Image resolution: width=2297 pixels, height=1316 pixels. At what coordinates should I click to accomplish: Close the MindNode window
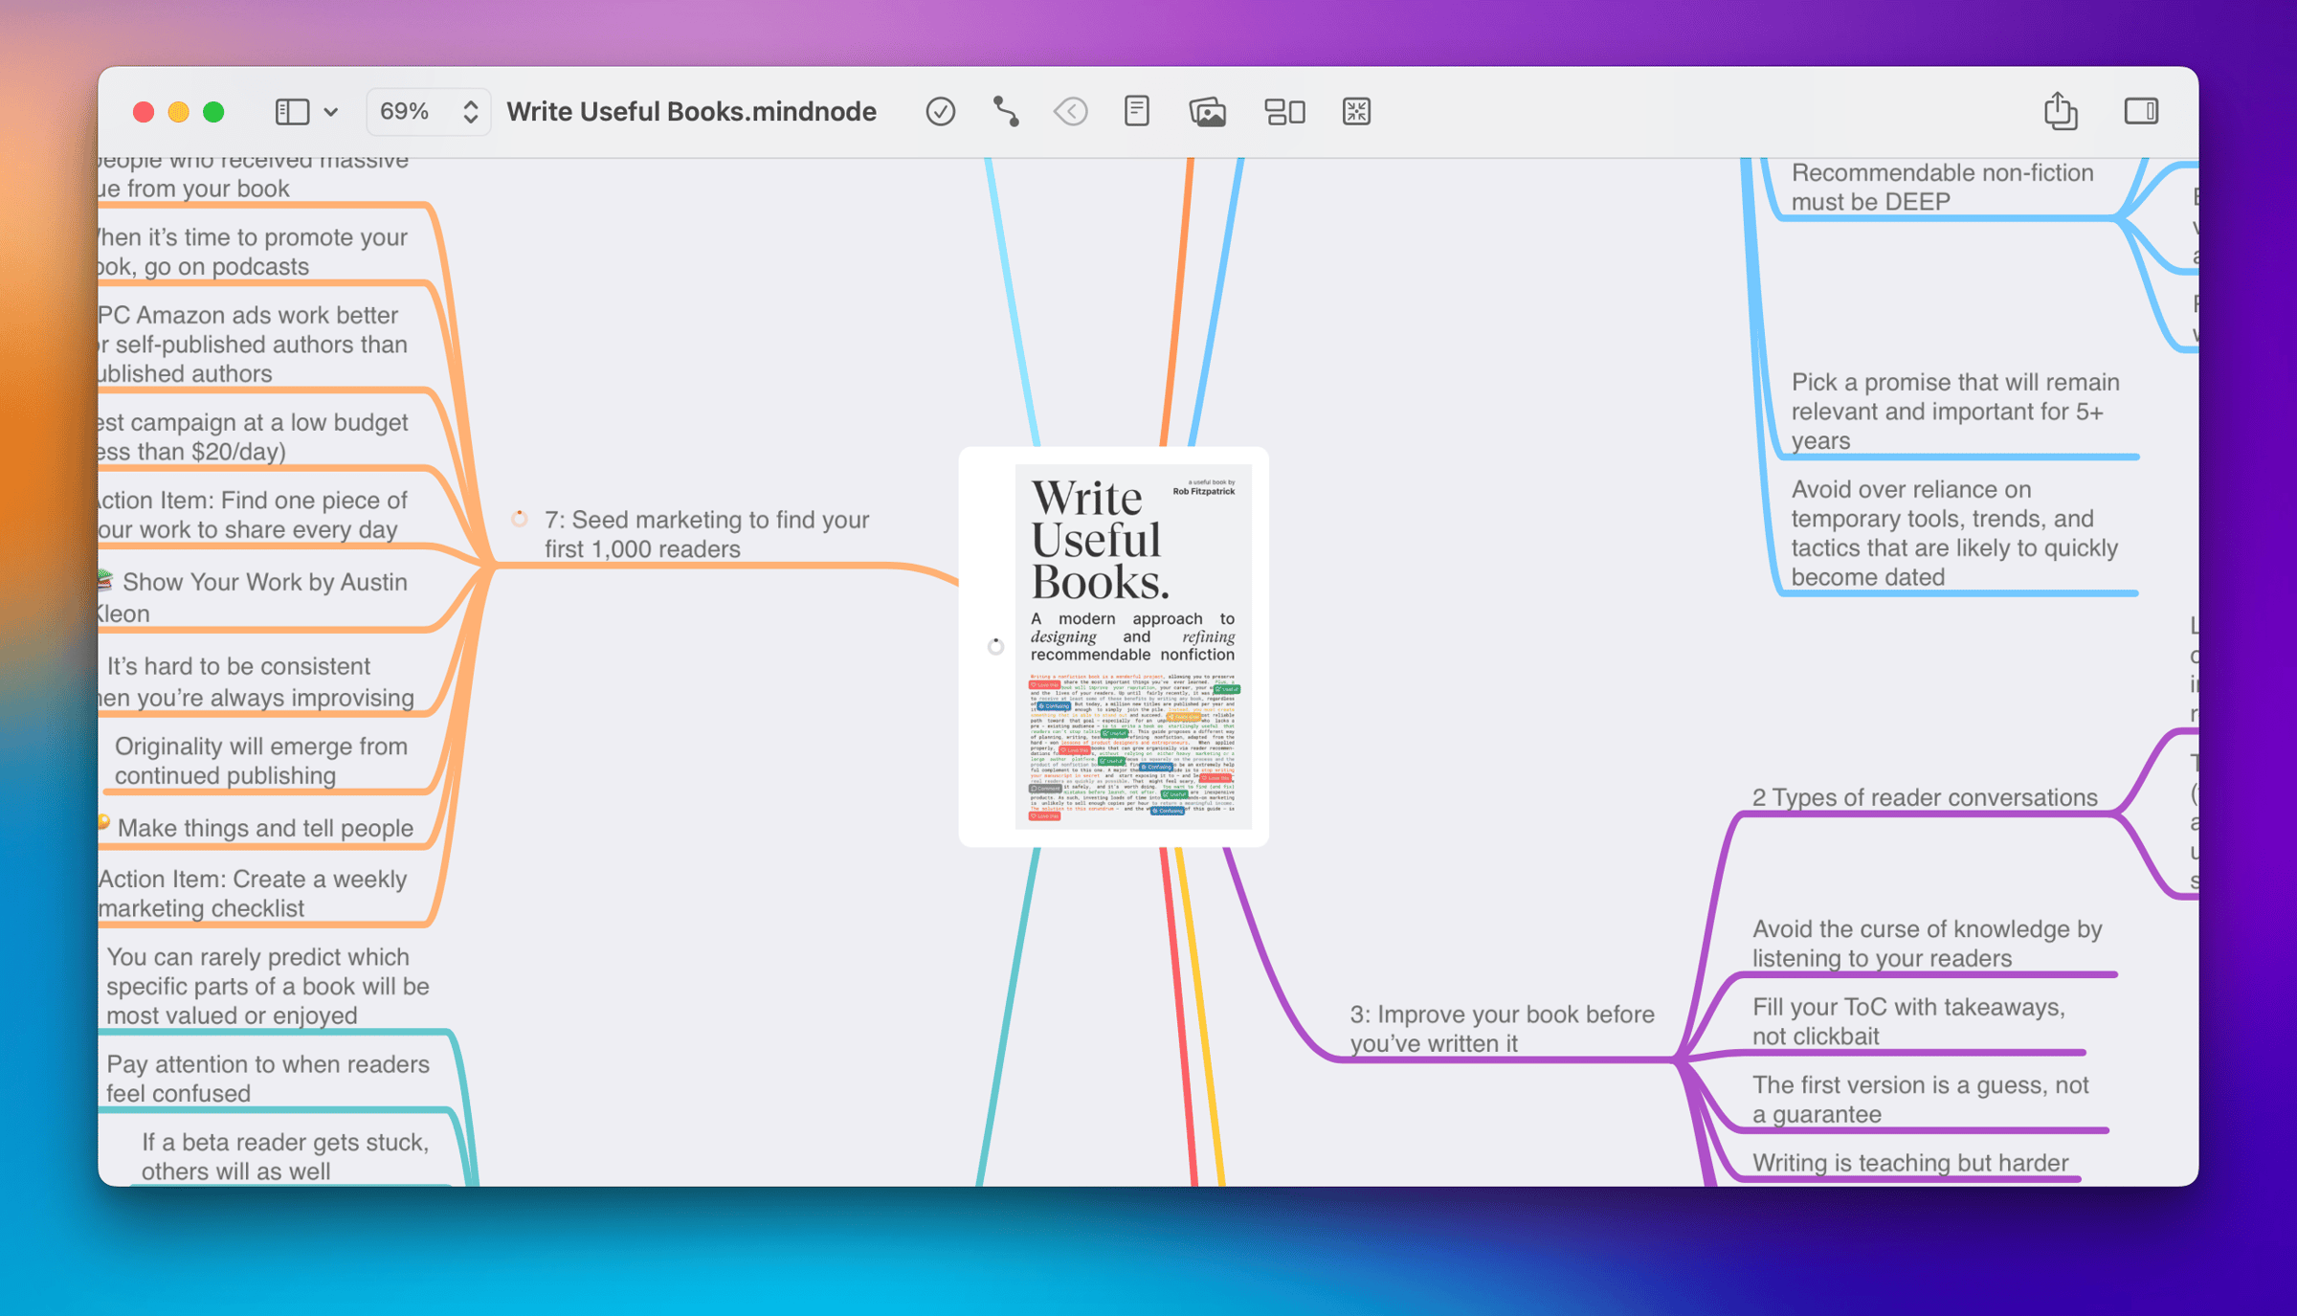point(144,112)
